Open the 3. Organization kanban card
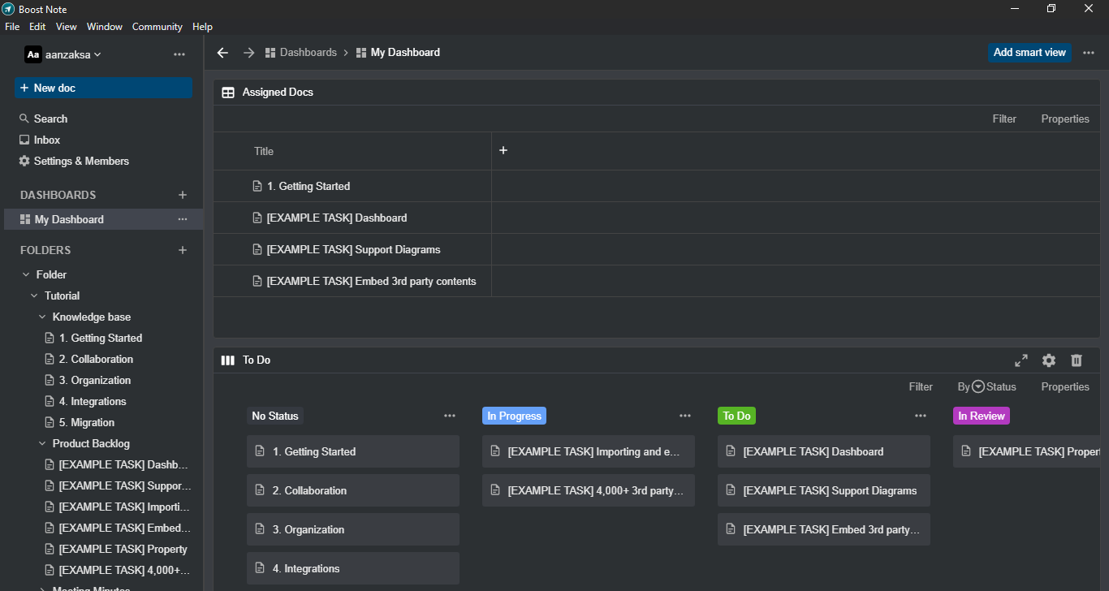 (353, 529)
